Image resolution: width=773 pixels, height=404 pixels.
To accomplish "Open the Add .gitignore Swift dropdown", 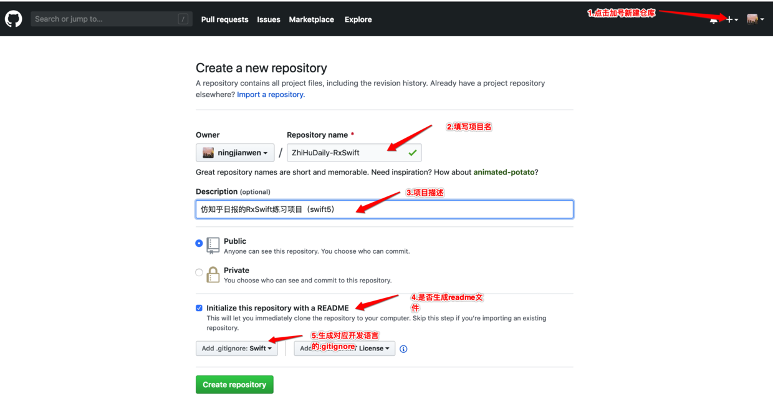I will tap(237, 349).
